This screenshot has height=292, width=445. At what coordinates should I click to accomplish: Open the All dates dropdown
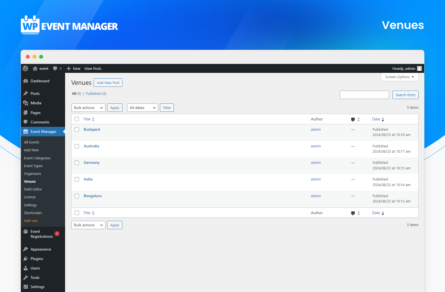point(143,108)
